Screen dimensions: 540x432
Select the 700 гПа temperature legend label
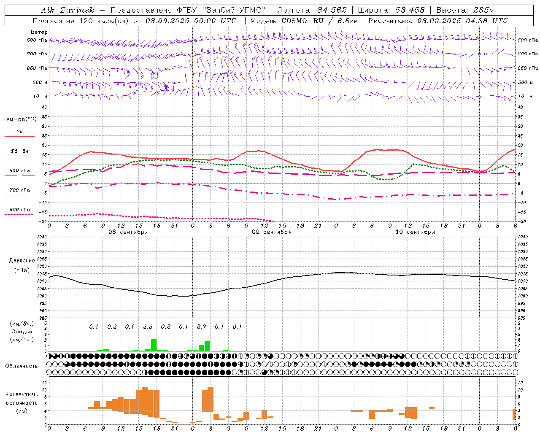click(x=20, y=190)
